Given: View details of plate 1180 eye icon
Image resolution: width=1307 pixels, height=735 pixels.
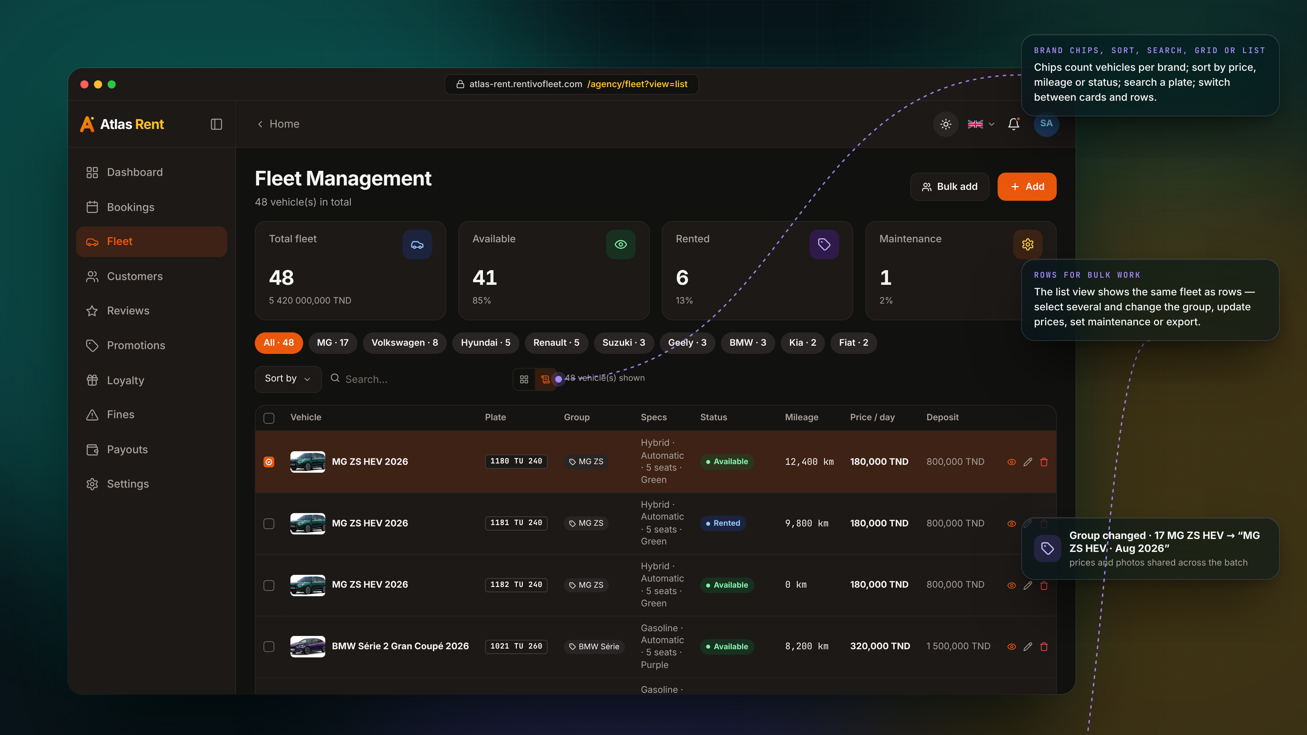Looking at the screenshot, I should click(x=1012, y=462).
